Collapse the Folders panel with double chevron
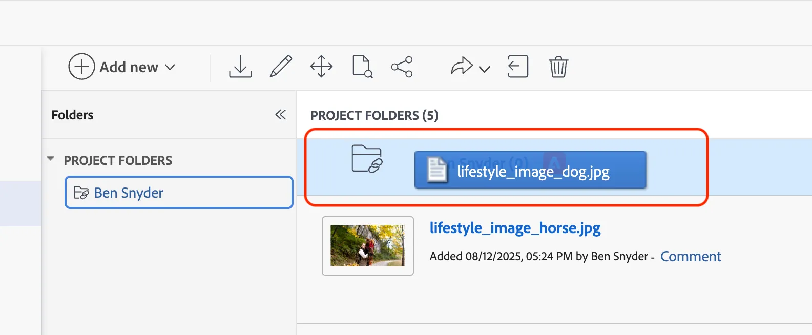Image resolution: width=812 pixels, height=335 pixels. (x=280, y=115)
